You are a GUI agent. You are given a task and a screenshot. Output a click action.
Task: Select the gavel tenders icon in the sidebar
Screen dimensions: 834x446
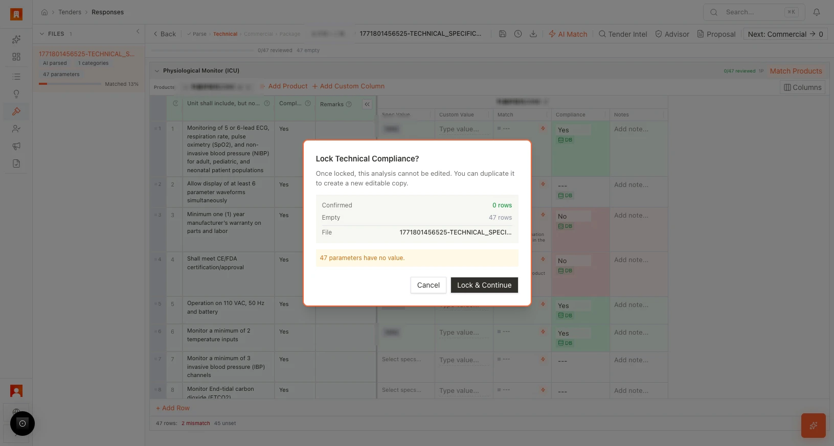(16, 111)
